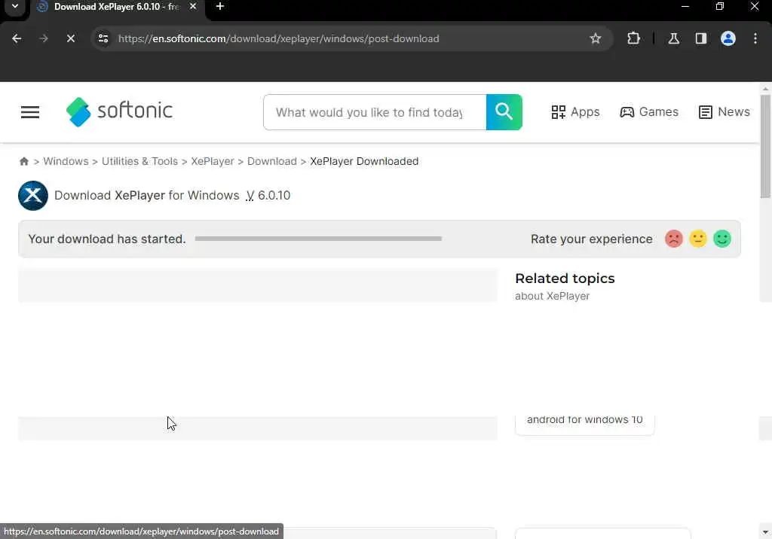
Task: Open a new browser tab
Action: pyautogui.click(x=220, y=6)
